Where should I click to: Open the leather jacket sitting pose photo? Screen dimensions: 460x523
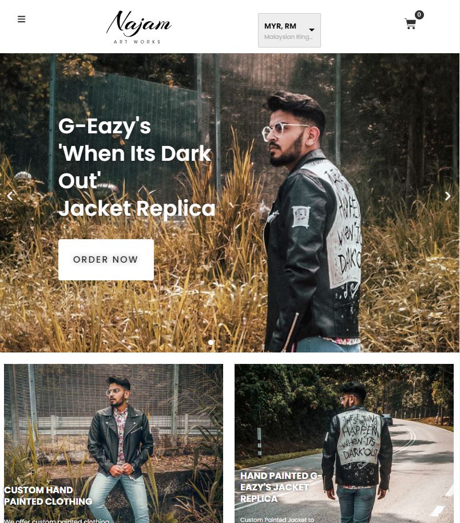113,443
